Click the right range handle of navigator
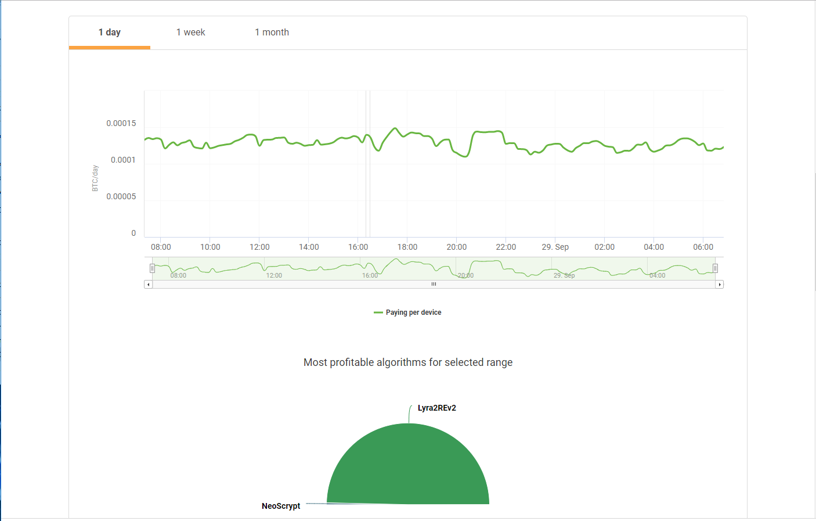Viewport: 816px width, 521px height. coord(715,268)
